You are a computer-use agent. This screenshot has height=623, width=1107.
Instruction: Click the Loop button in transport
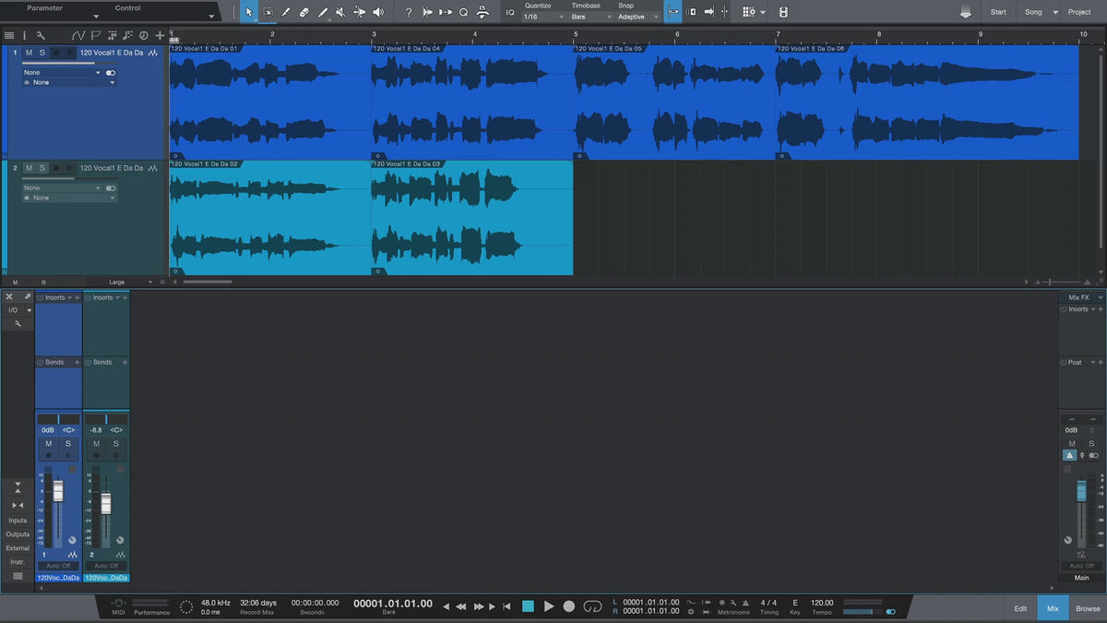(593, 606)
